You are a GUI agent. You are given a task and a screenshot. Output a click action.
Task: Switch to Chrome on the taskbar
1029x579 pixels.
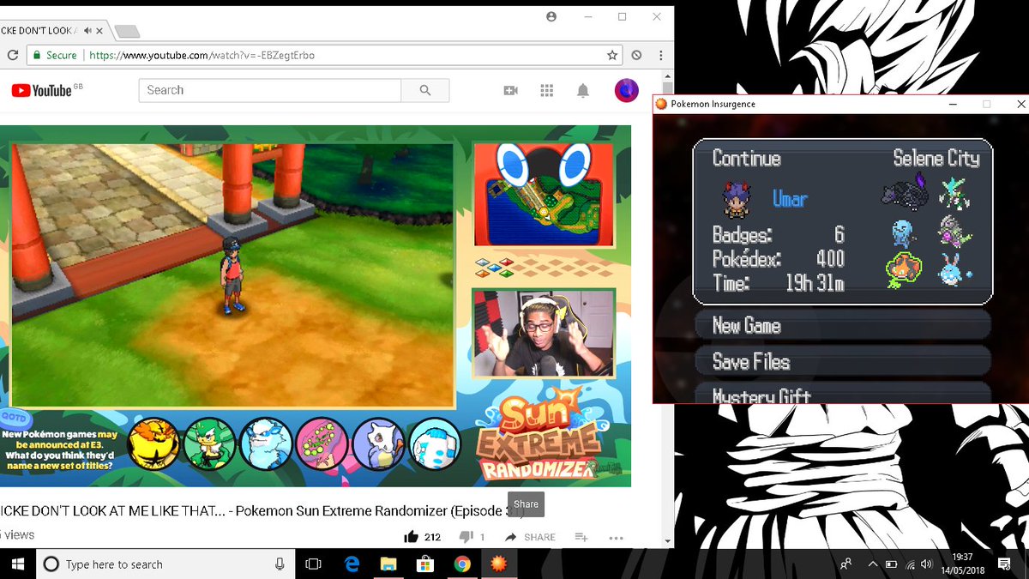[x=462, y=564]
